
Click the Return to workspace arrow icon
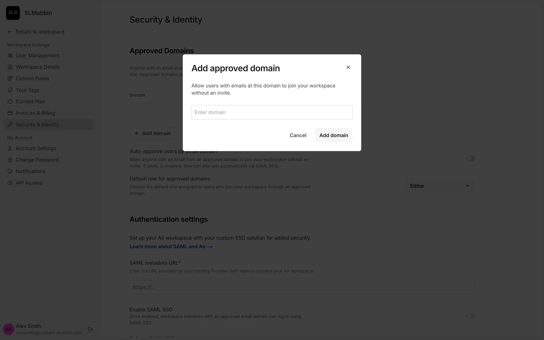click(x=10, y=32)
